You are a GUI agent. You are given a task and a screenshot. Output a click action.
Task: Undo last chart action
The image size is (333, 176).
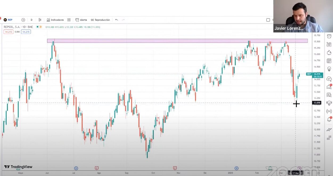116,20
